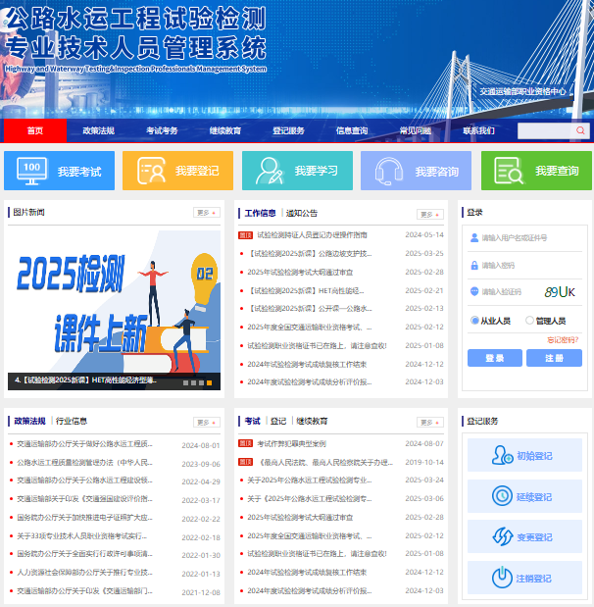The image size is (594, 607).
Task: Open the 联系我们 nav item
Action: [x=478, y=130]
